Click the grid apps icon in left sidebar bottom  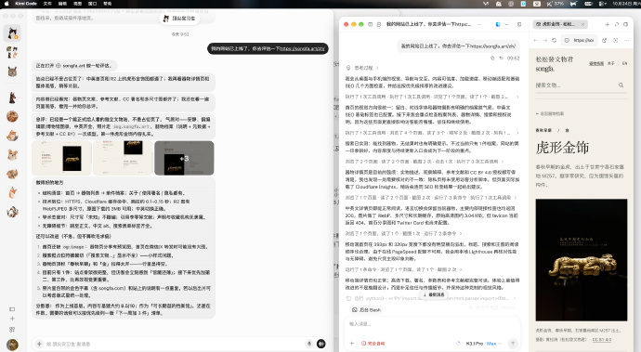click(x=12, y=329)
